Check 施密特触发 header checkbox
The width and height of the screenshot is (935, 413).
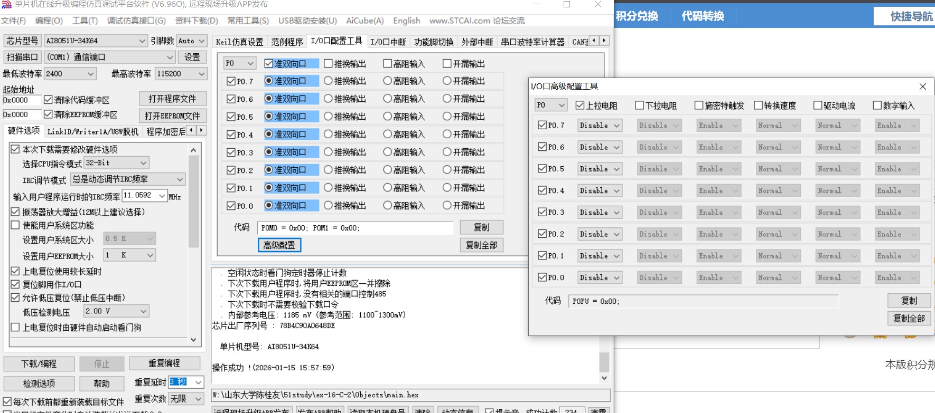click(x=699, y=105)
